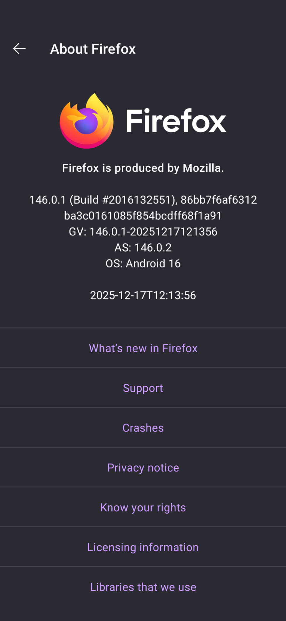Tap Know your rights
The image size is (286, 621).
[x=143, y=507]
